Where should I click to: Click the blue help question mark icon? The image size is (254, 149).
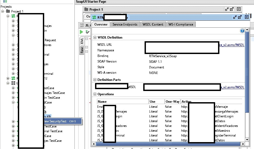242,31
